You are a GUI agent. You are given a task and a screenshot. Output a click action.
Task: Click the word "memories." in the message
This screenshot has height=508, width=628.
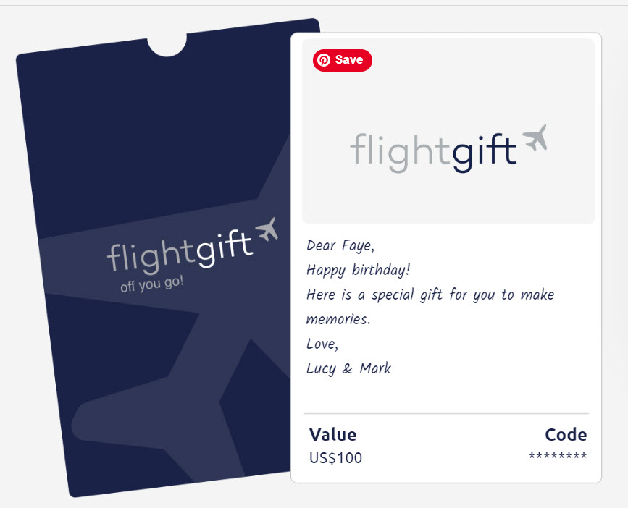[x=338, y=320]
